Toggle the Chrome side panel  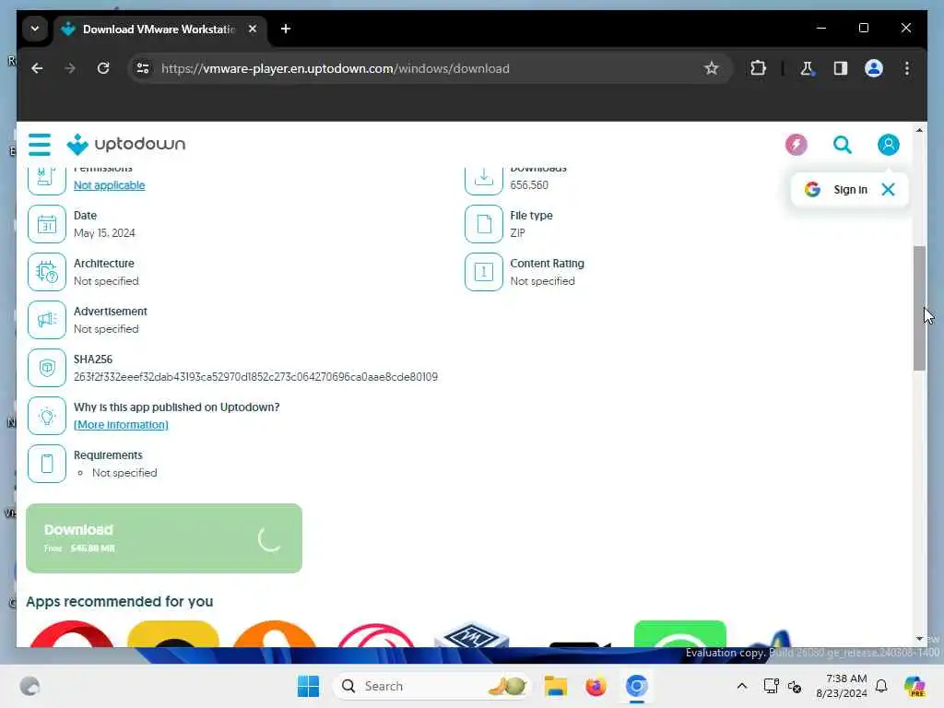point(840,68)
